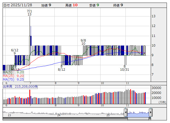
Task: Click the 8/12 low price marker
Action: point(61,68)
